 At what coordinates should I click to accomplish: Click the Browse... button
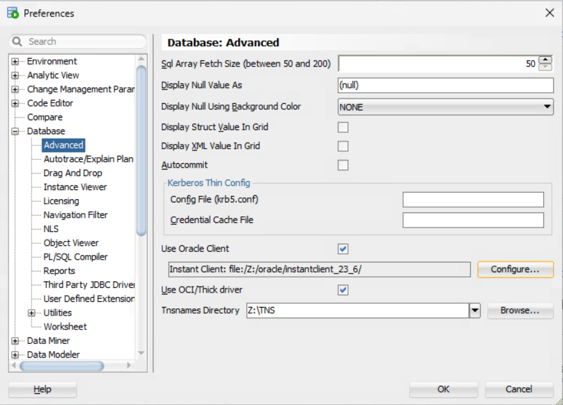pos(520,310)
